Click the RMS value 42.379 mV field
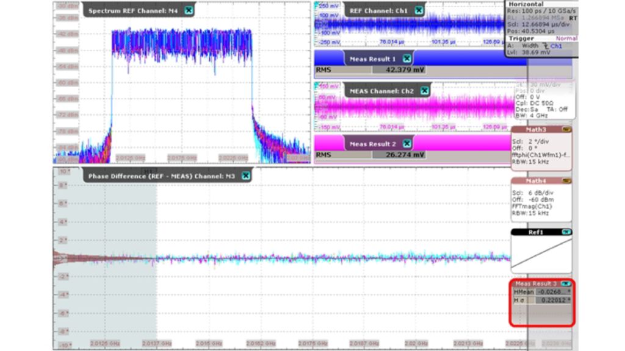625x351 pixels. pyautogui.click(x=400, y=69)
